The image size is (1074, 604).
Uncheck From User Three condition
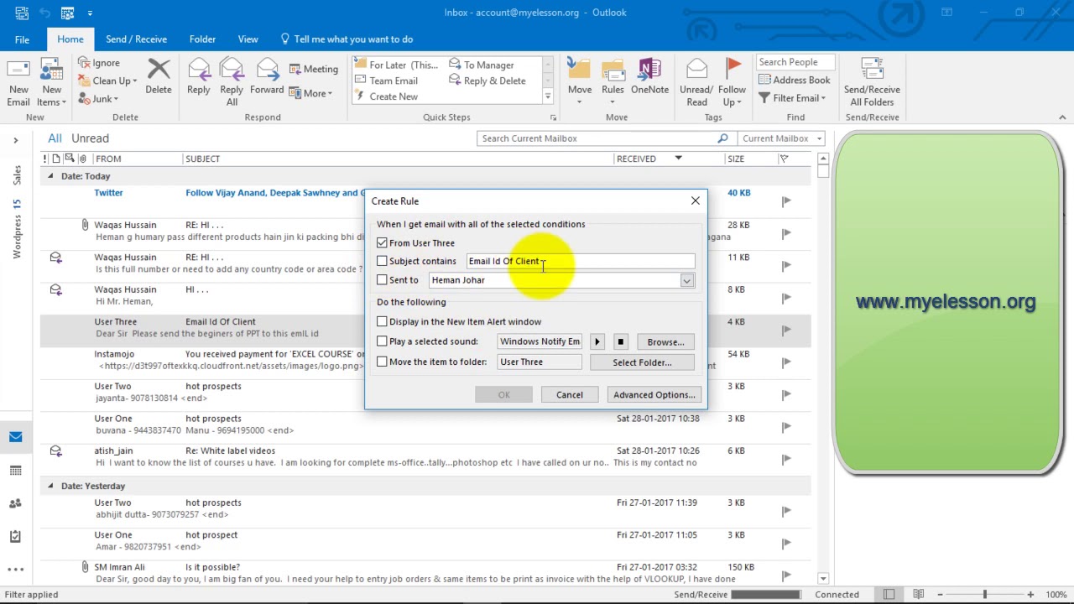tap(382, 242)
